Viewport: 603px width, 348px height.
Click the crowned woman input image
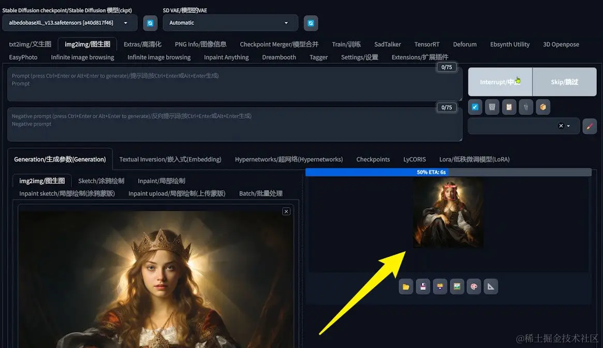click(x=156, y=279)
